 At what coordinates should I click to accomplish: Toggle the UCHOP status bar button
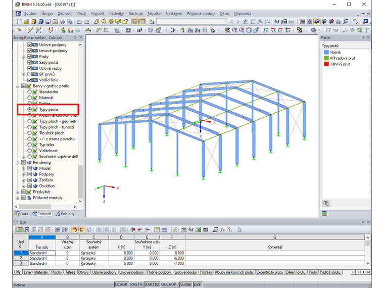(x=121, y=284)
